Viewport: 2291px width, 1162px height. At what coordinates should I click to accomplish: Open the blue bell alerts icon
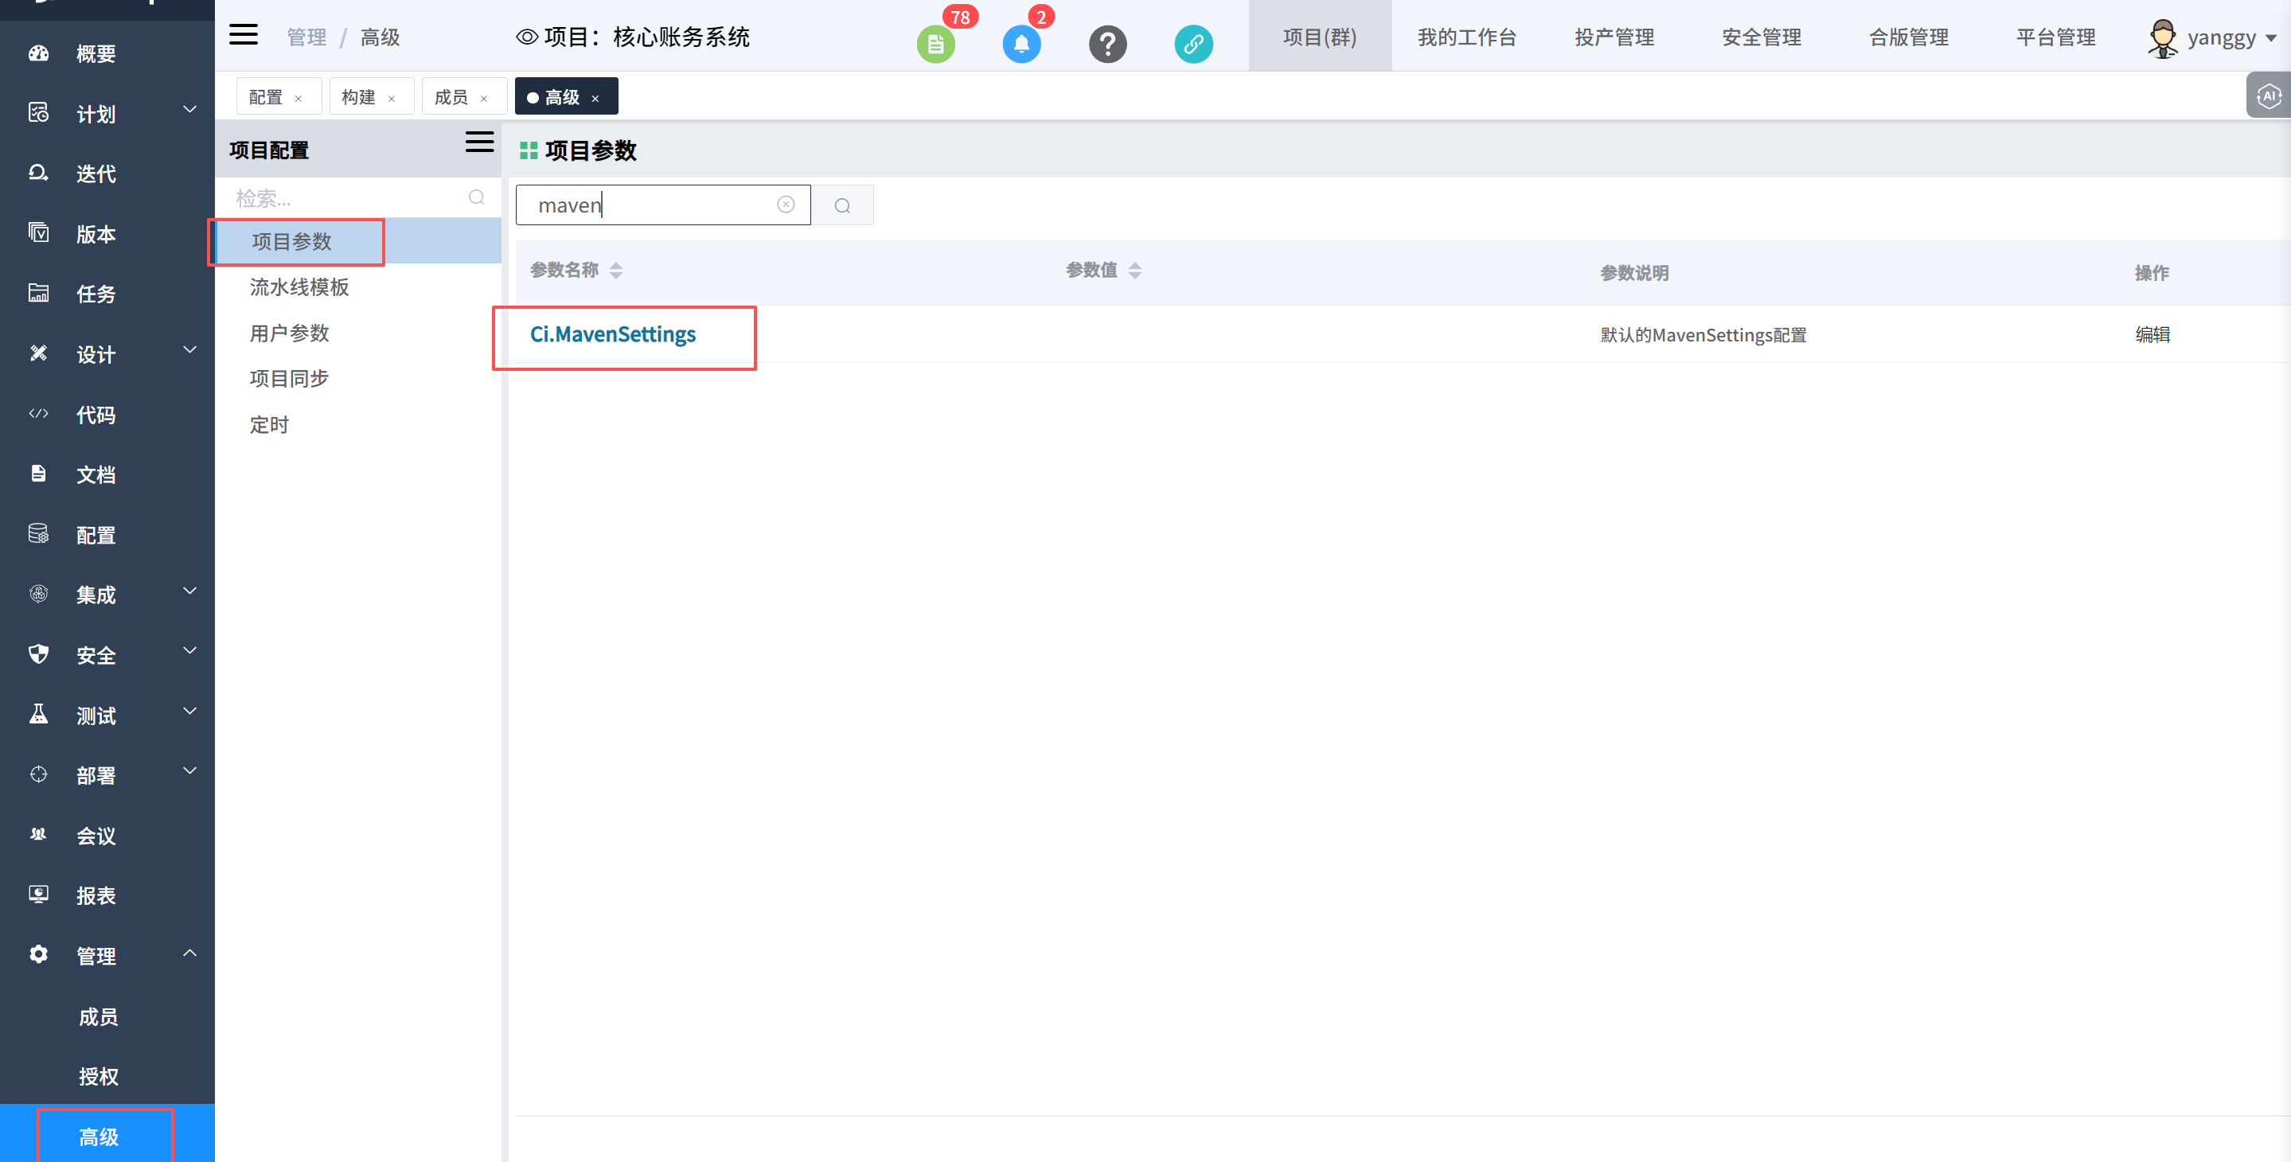1021,44
